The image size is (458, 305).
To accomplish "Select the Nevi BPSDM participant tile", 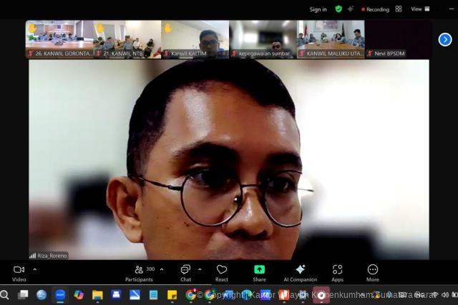I will [x=398, y=39].
